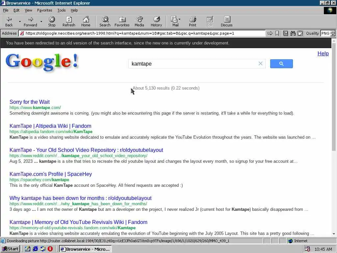Image resolution: width=337 pixels, height=253 pixels.
Task: Clear the search box with the X
Action: [x=260, y=64]
